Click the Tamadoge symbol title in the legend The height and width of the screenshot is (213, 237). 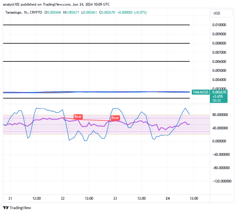14,12
